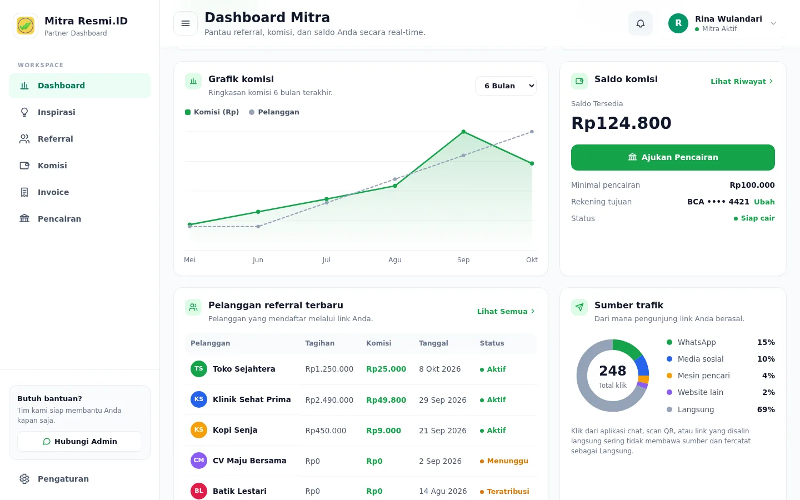Open Dashboard in the sidebar
The width and height of the screenshot is (800, 500).
coord(80,86)
